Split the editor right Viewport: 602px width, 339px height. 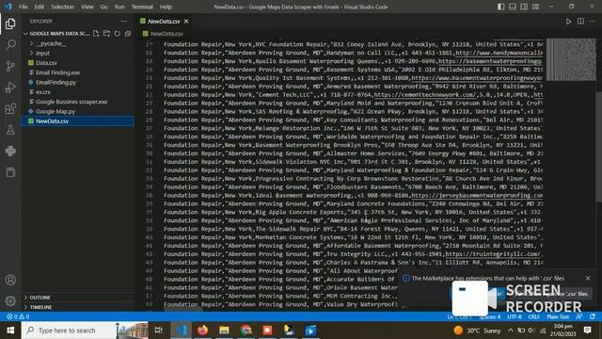[580, 21]
